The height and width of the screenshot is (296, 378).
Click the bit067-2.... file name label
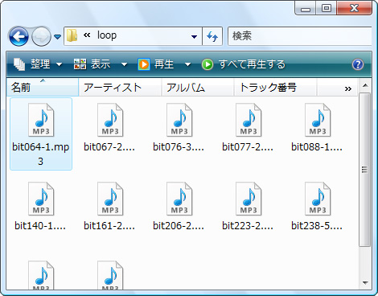pos(109,147)
